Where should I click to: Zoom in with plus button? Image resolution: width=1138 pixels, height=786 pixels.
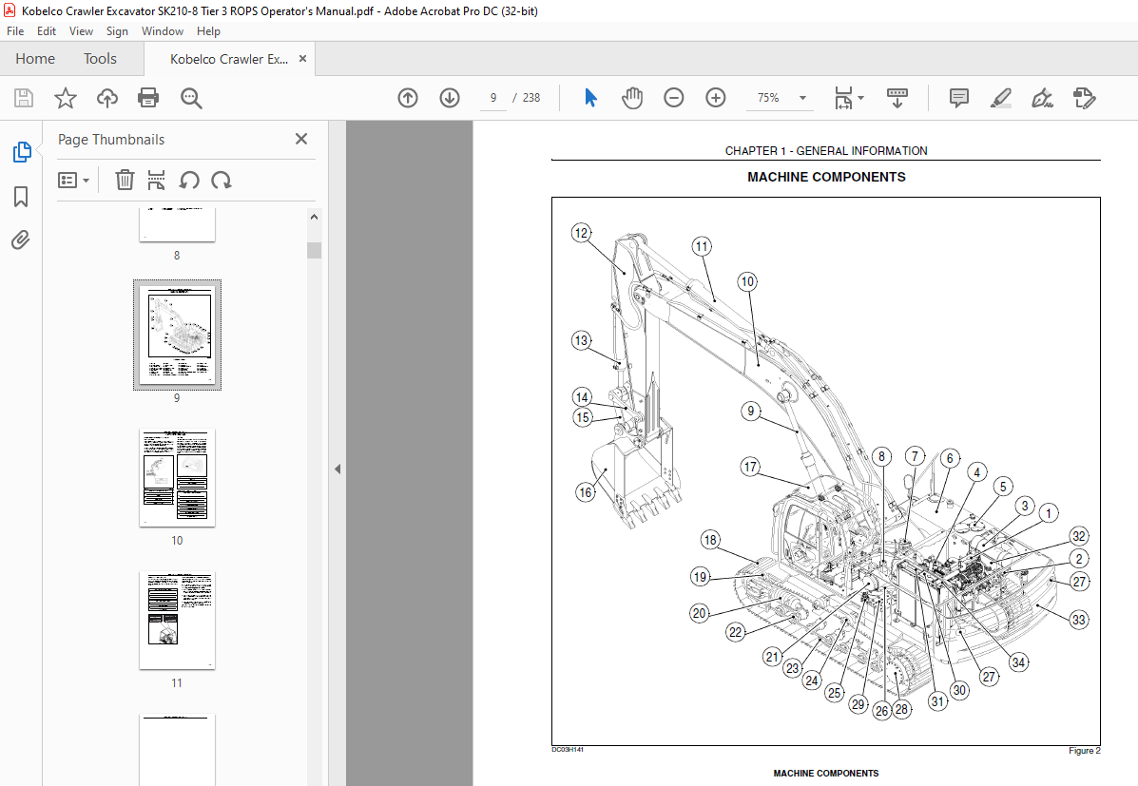(x=716, y=98)
